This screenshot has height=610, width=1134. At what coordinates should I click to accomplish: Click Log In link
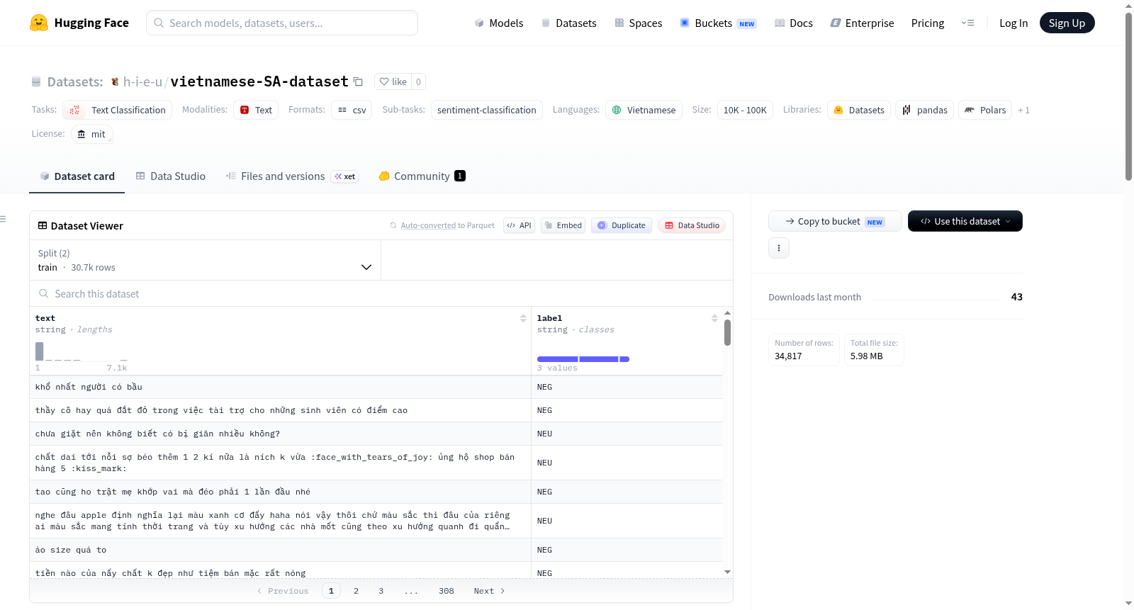pos(1014,23)
